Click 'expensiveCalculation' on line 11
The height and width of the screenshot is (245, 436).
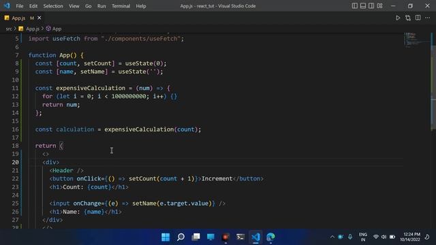pyautogui.click(x=91, y=88)
